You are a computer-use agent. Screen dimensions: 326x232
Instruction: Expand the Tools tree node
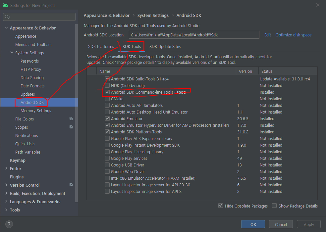[6, 210]
